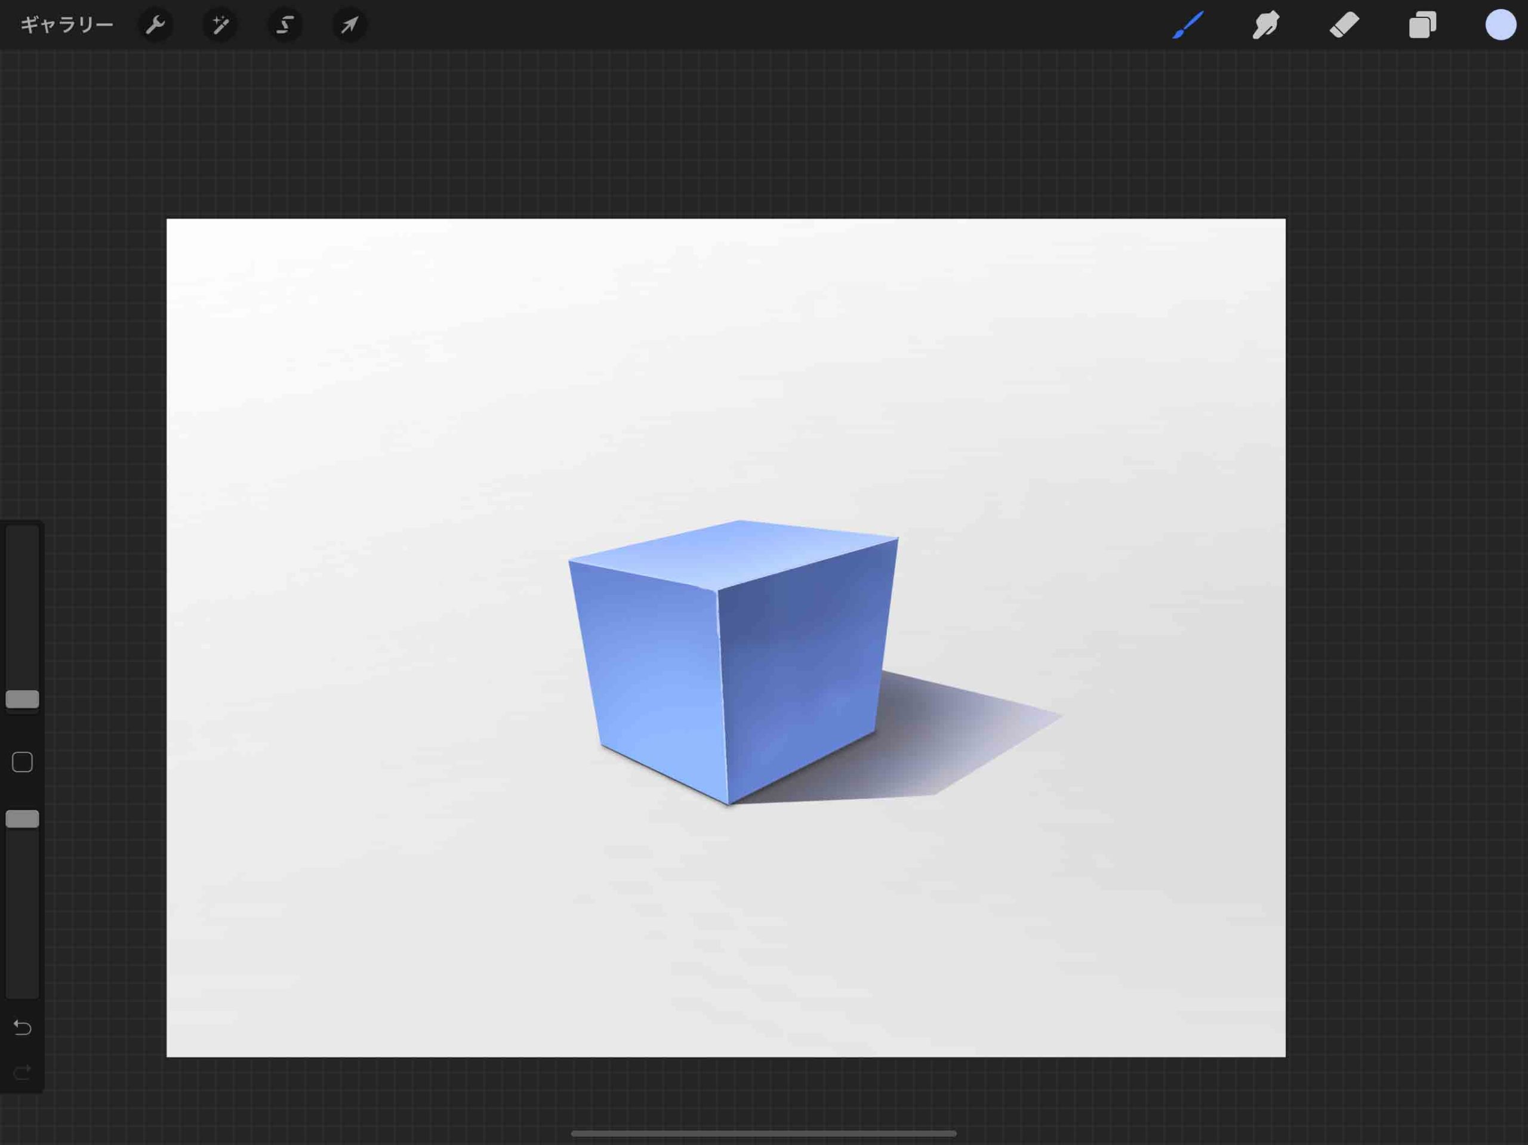
Task: Reopen current brush settings via brush icon
Action: tap(1187, 26)
